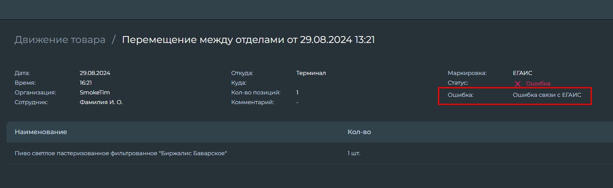Click the Наименование column header
This screenshot has width=613, height=188.
coord(41,132)
